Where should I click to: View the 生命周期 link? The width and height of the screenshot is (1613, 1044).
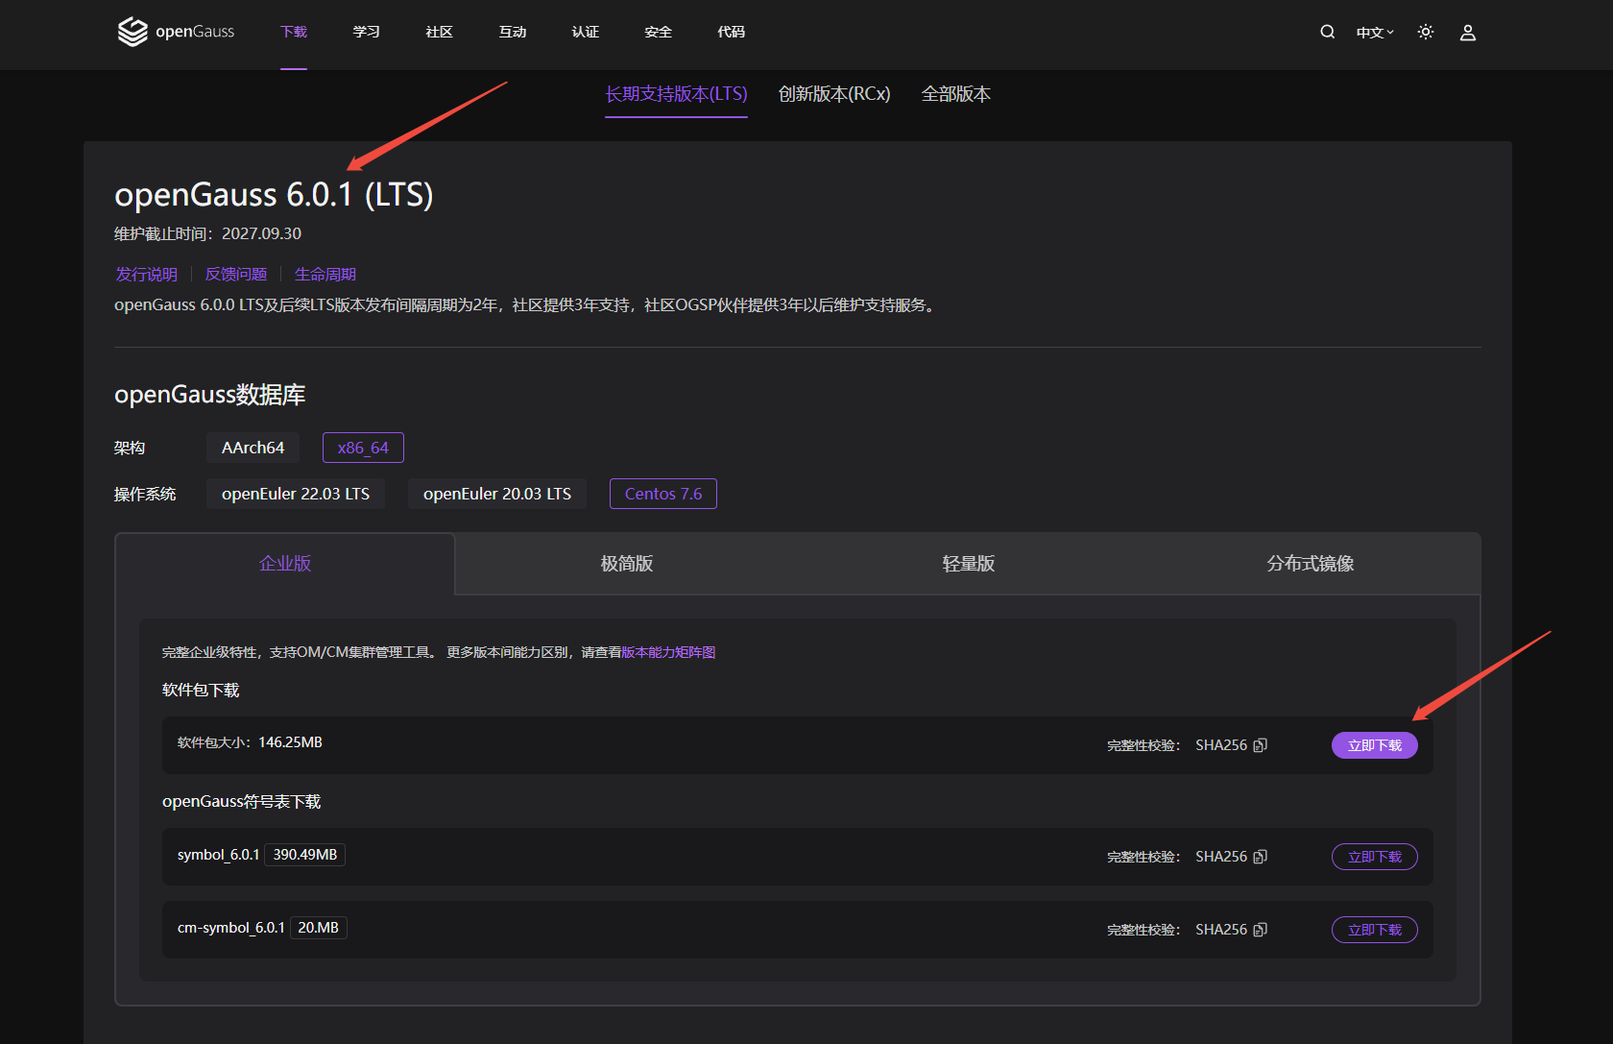(x=325, y=274)
